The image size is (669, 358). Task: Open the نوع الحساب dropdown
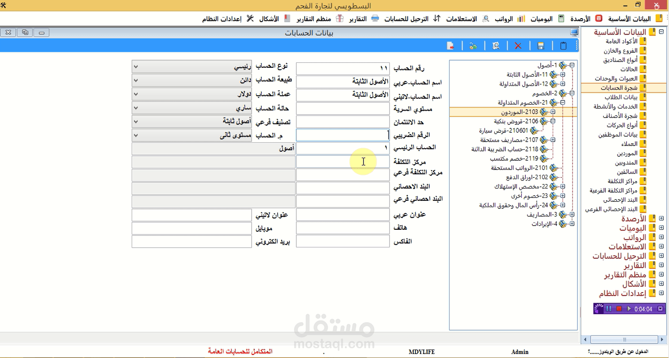pyautogui.click(x=191, y=67)
